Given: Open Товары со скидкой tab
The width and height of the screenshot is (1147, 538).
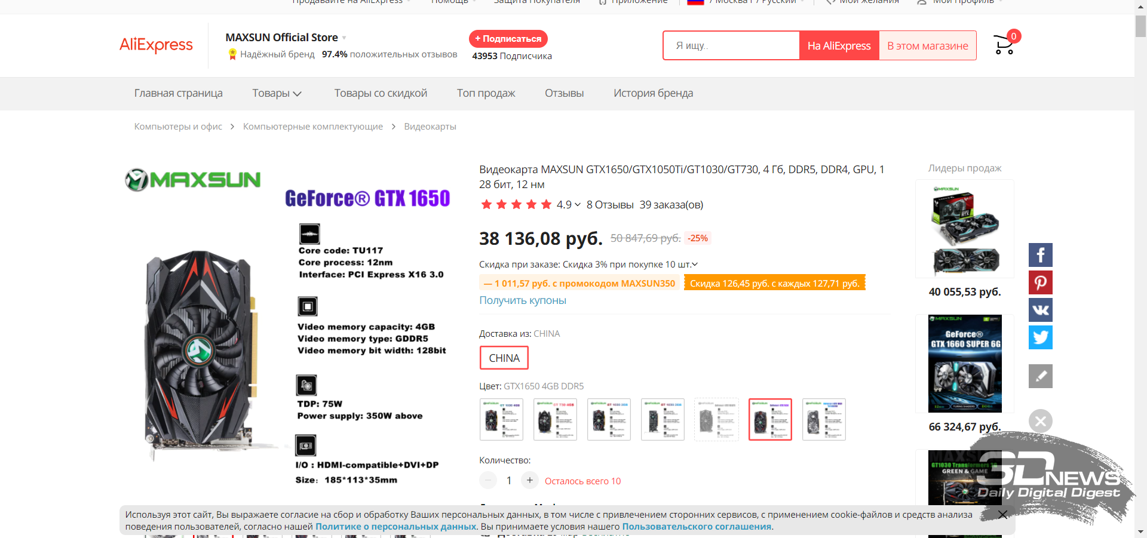Looking at the screenshot, I should pyautogui.click(x=381, y=93).
